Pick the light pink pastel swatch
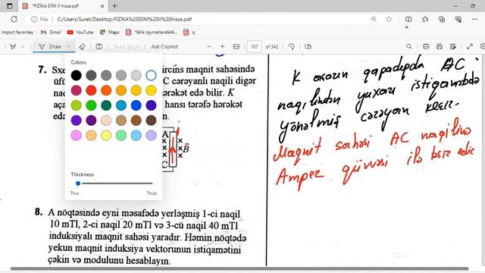The width and height of the screenshot is (485, 273). [x=76, y=135]
